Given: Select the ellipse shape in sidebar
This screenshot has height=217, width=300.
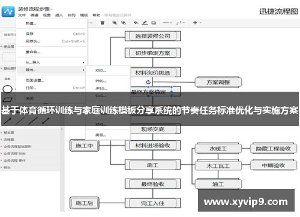Looking at the screenshot, I should pyautogui.click(x=8, y=89).
